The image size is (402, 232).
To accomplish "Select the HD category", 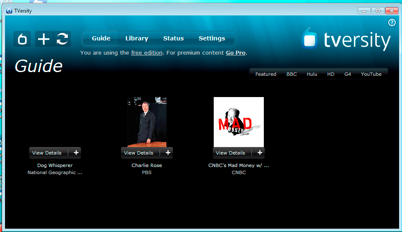I will click(331, 74).
